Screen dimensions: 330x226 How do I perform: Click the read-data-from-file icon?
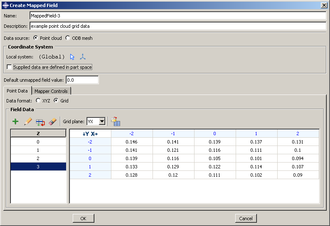click(116, 122)
